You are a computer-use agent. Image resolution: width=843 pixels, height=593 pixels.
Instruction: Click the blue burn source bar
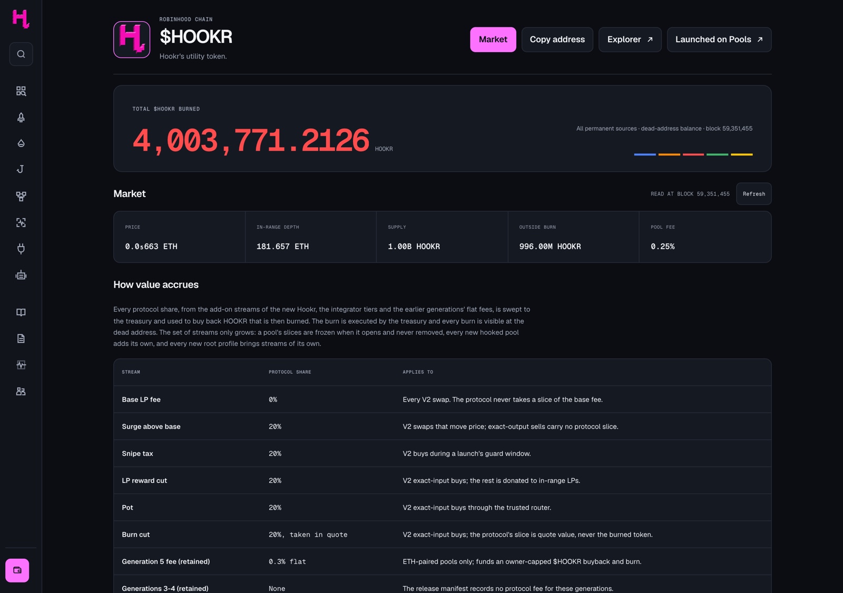click(645, 154)
